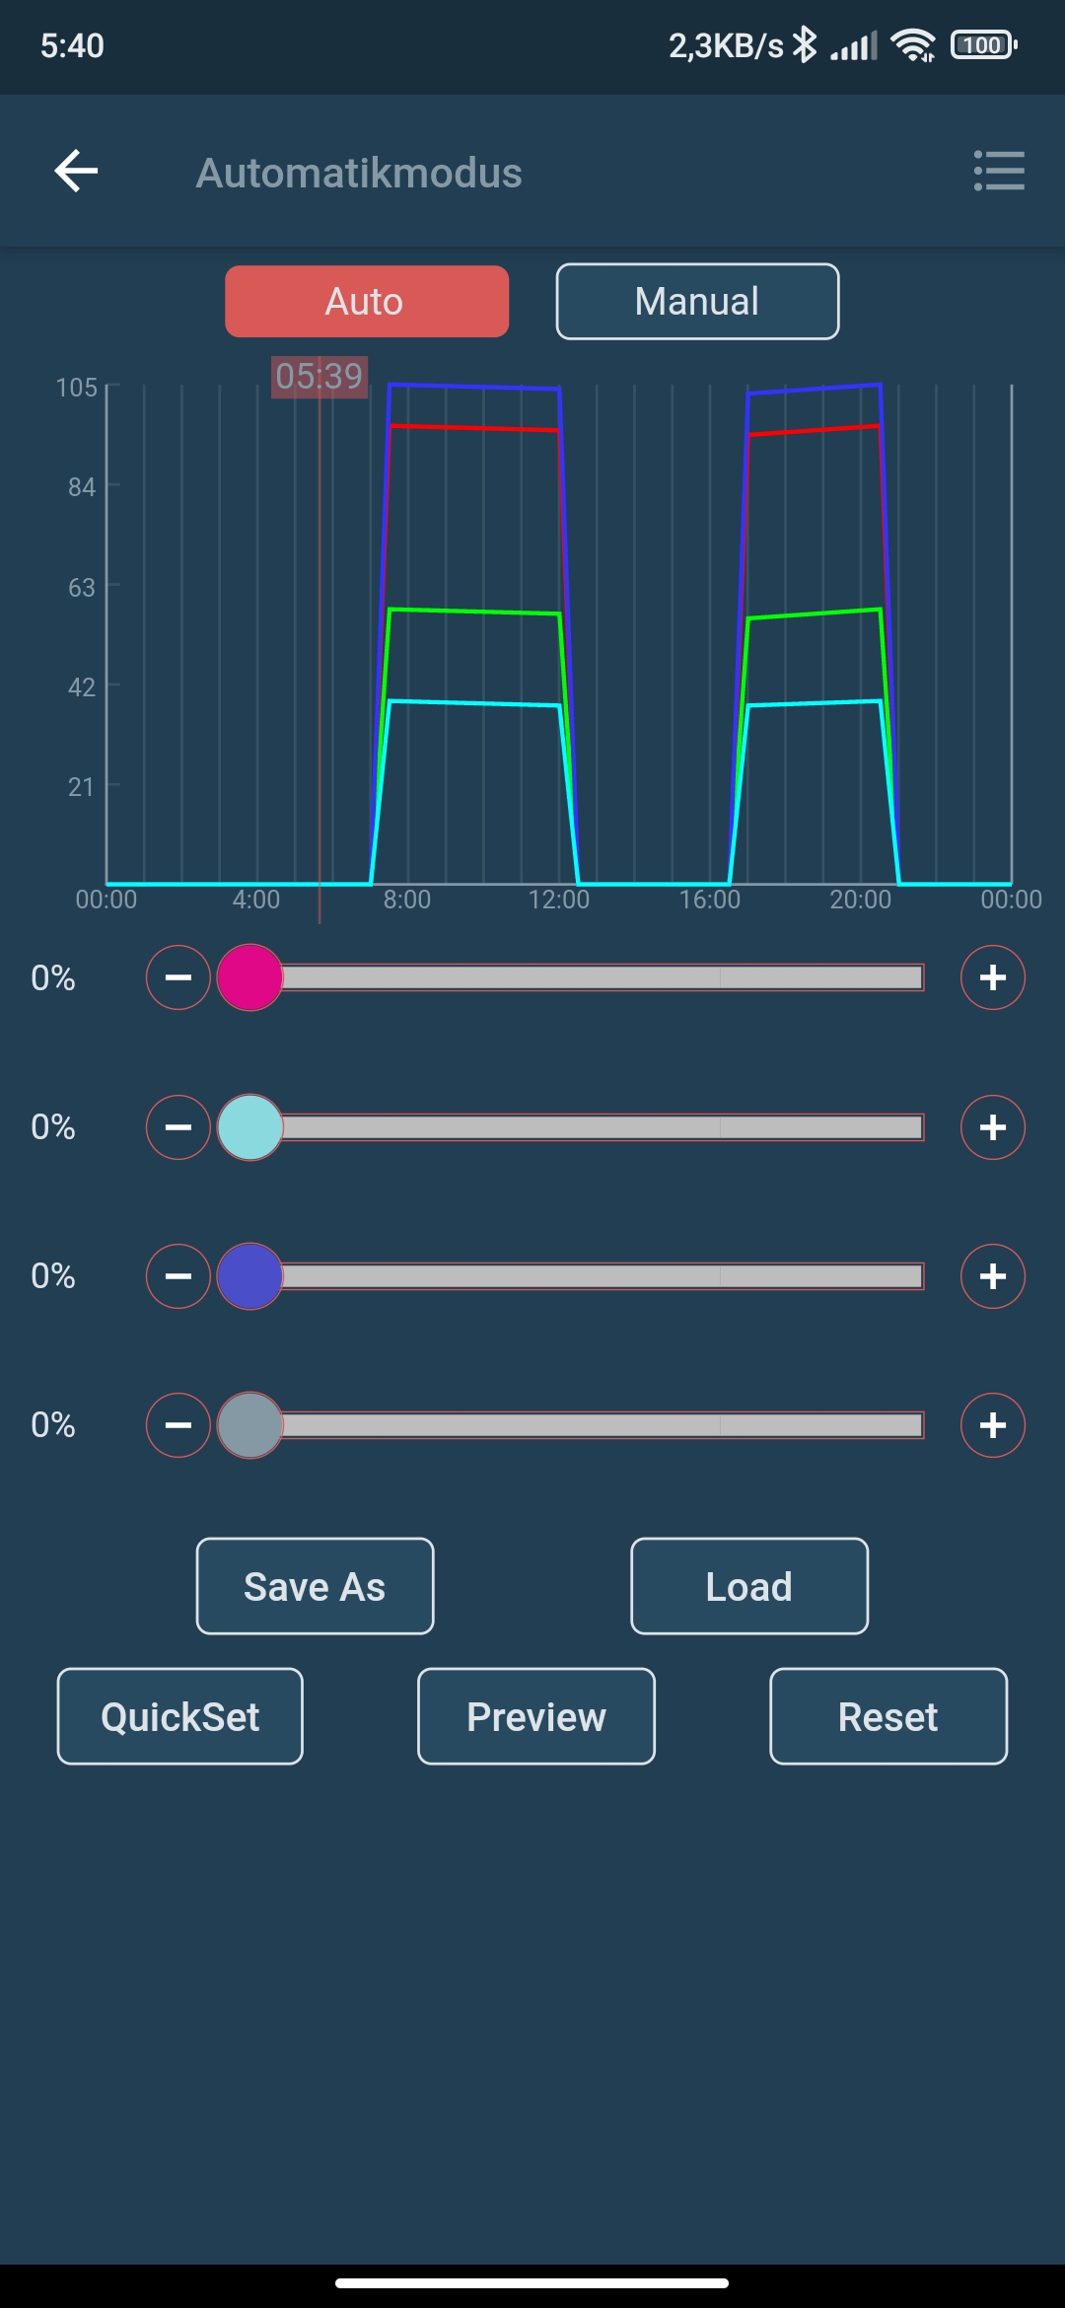Decrease the gray channel with minus
This screenshot has width=1065, height=2308.
point(178,1425)
